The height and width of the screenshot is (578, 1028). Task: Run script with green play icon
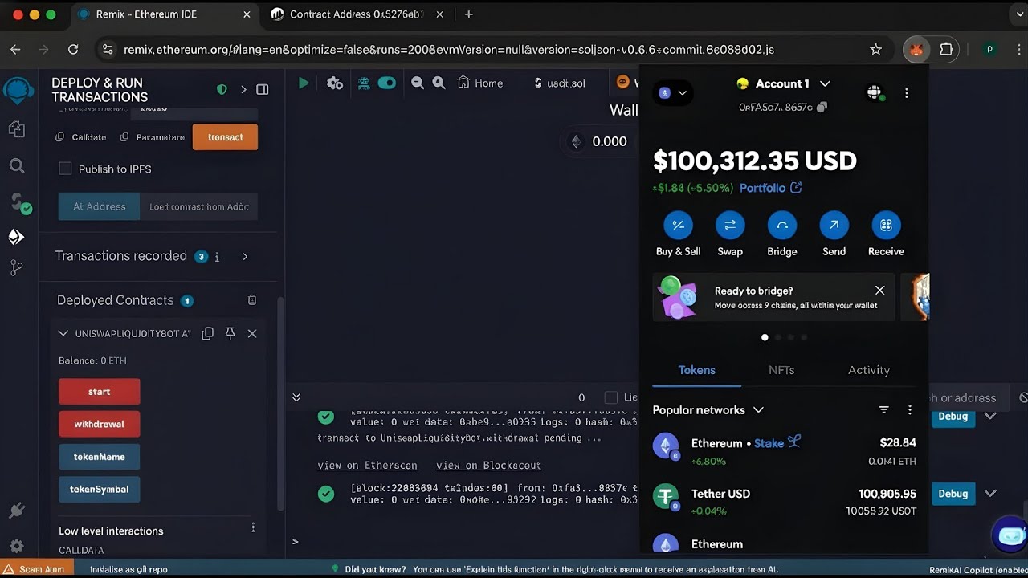304,83
